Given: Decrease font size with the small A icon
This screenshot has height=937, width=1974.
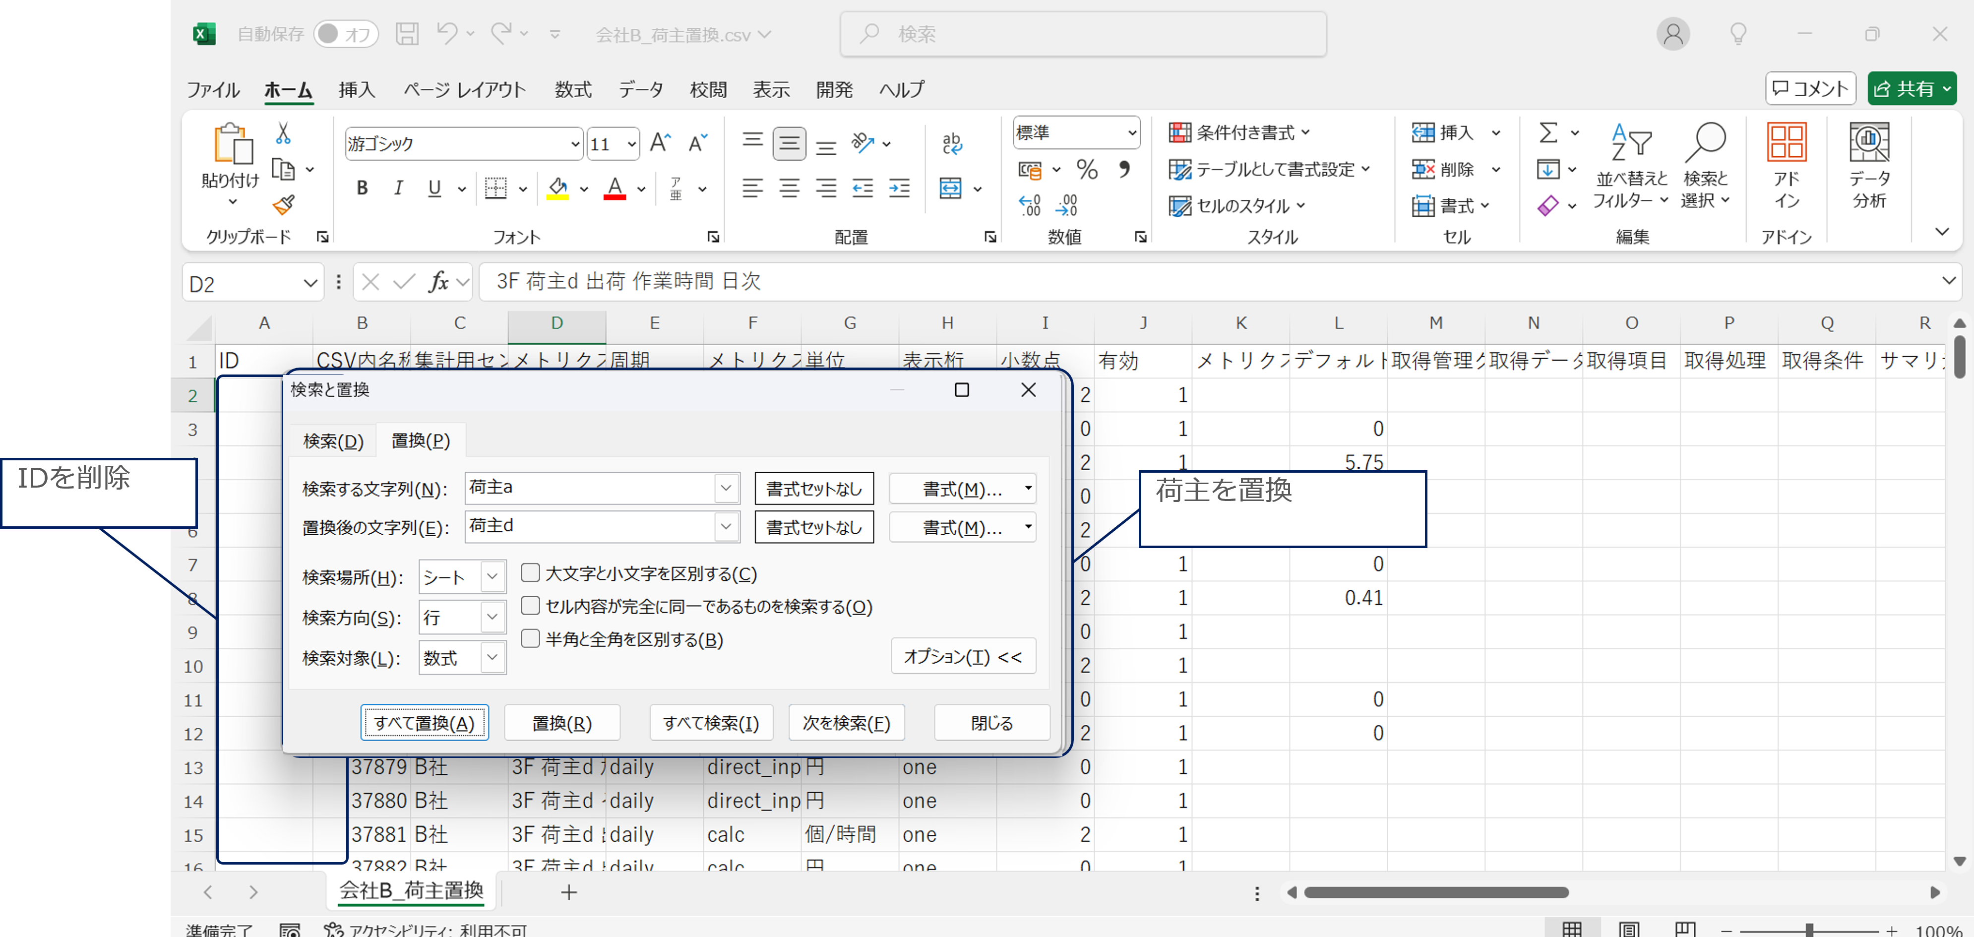Looking at the screenshot, I should point(697,143).
